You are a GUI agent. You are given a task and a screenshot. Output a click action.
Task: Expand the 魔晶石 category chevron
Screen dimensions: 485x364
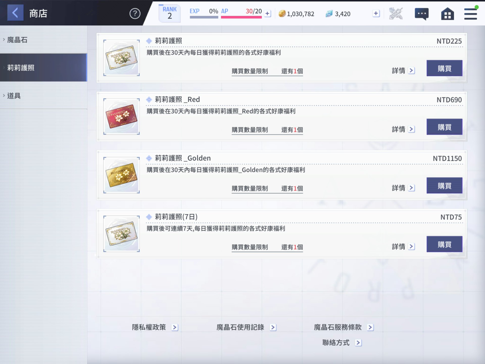coord(4,40)
